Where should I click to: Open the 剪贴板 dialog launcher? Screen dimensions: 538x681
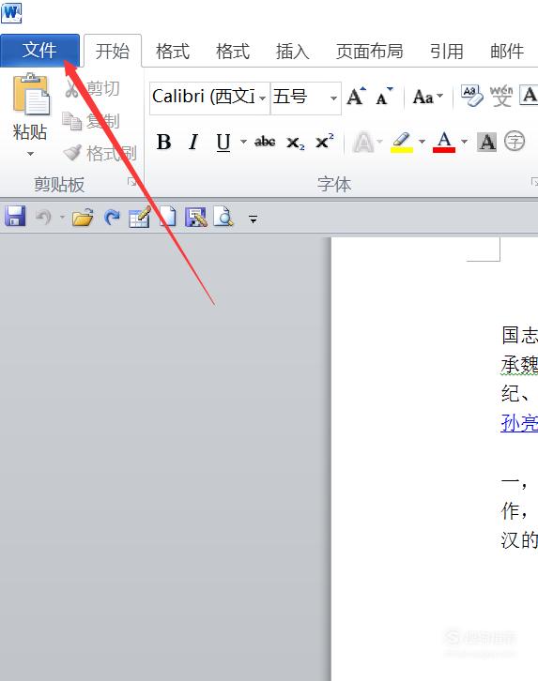131,182
